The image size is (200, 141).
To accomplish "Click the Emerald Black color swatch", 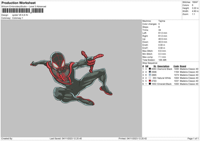I will 150,84.
